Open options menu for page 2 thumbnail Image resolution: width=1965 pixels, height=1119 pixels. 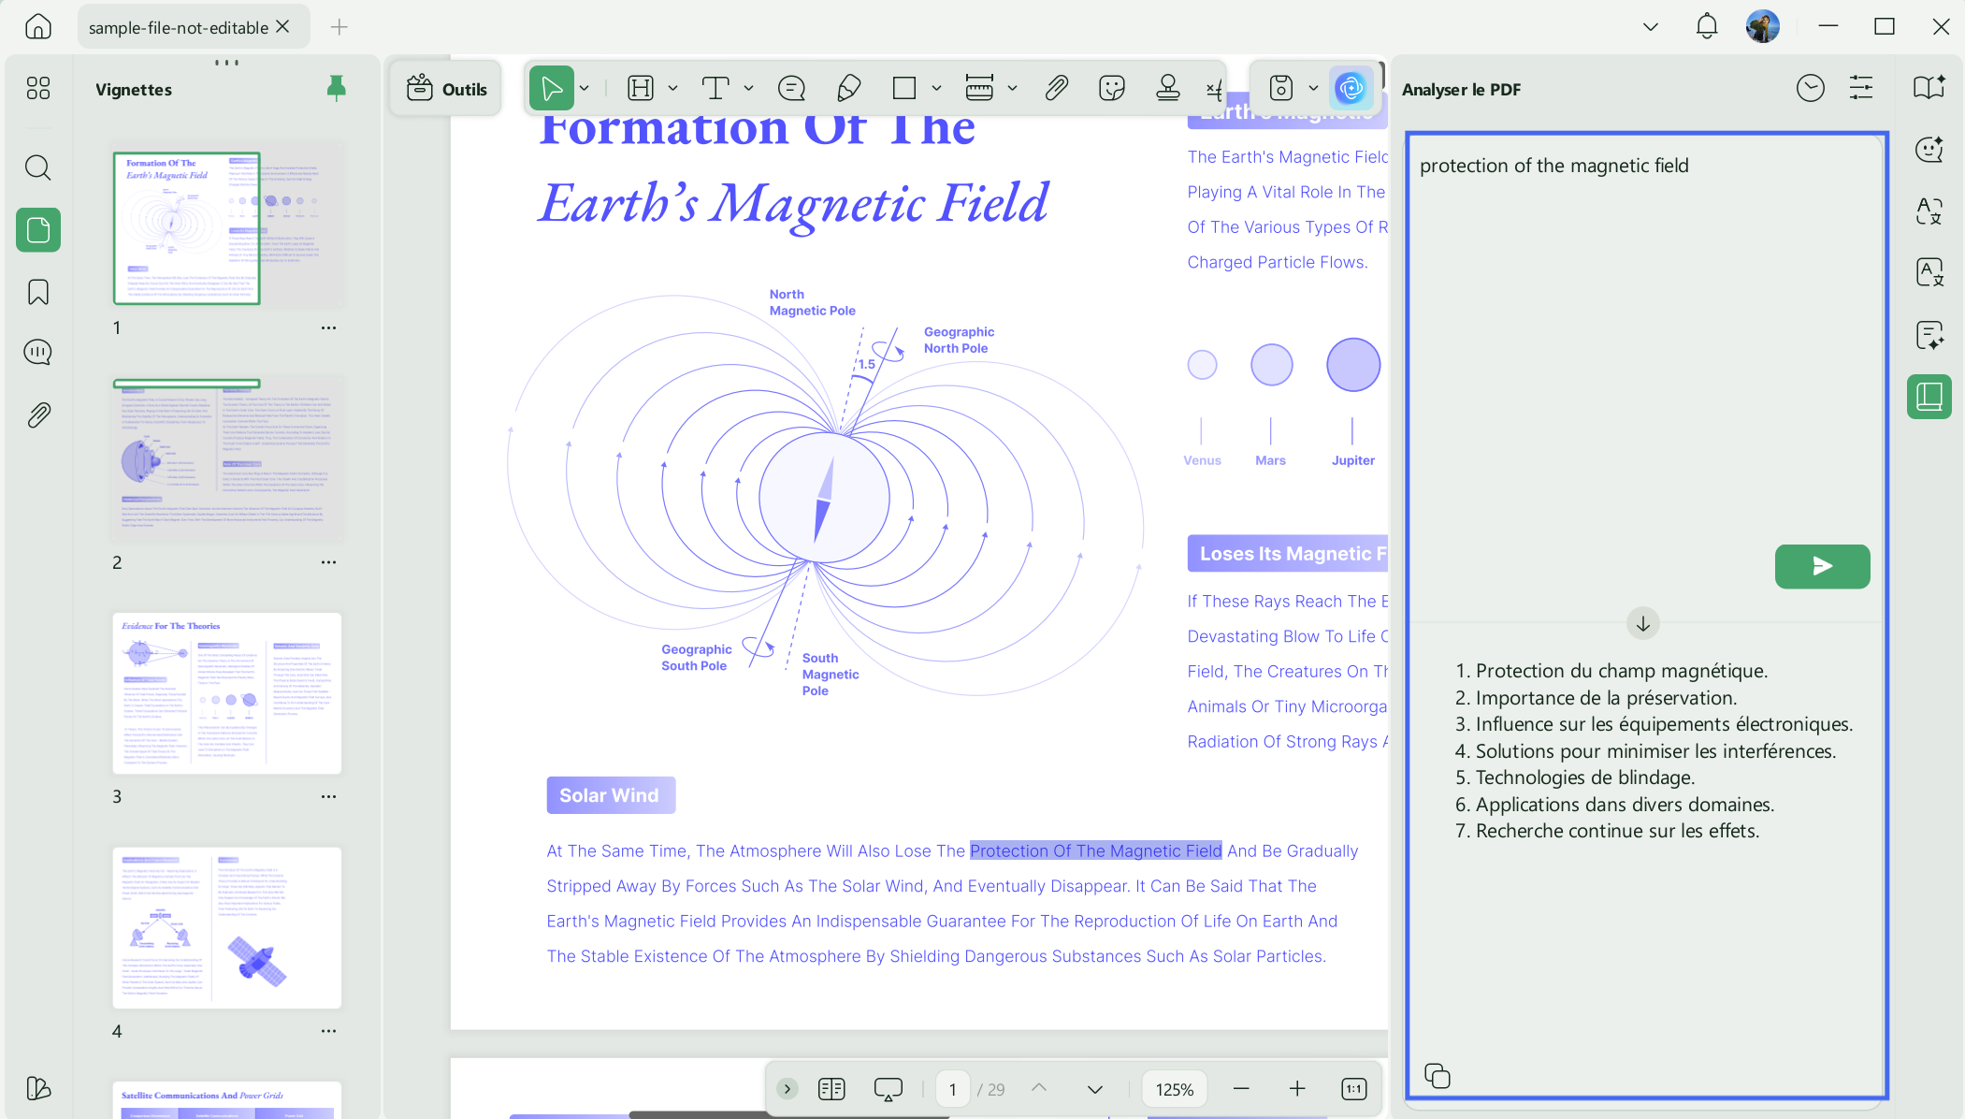(x=328, y=562)
